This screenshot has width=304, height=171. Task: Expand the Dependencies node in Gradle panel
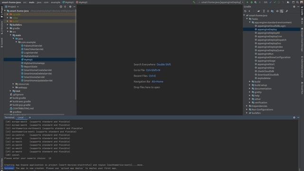247,106
